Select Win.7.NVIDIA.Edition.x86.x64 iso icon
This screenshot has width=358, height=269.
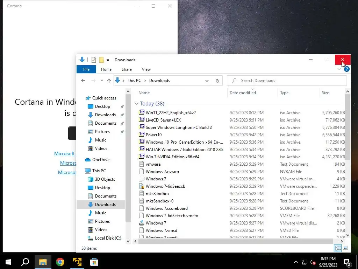coord(142,157)
